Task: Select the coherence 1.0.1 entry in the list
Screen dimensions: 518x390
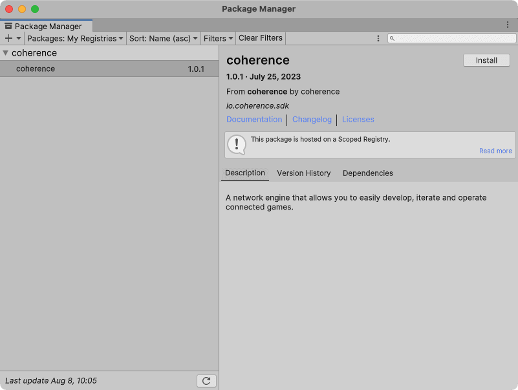Action: tap(97, 68)
